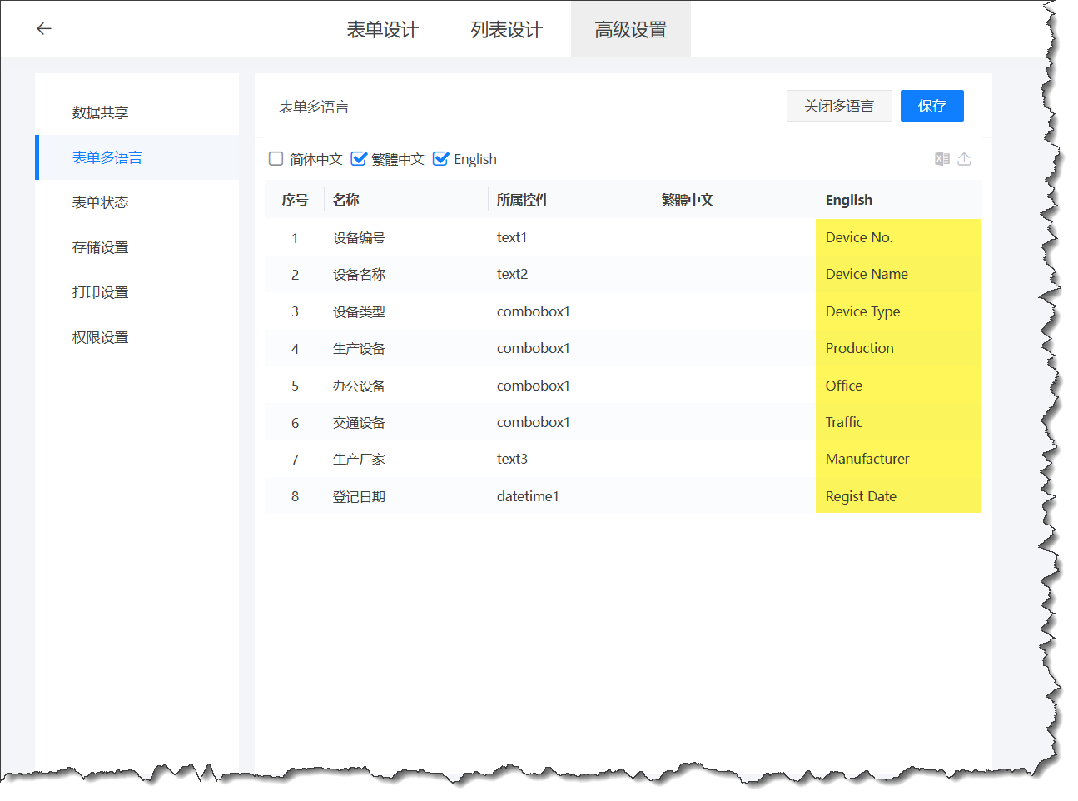Viewport: 1078px width, 801px height.
Task: Click the 繁體中文 cell for 设备名称
Action: pos(733,274)
